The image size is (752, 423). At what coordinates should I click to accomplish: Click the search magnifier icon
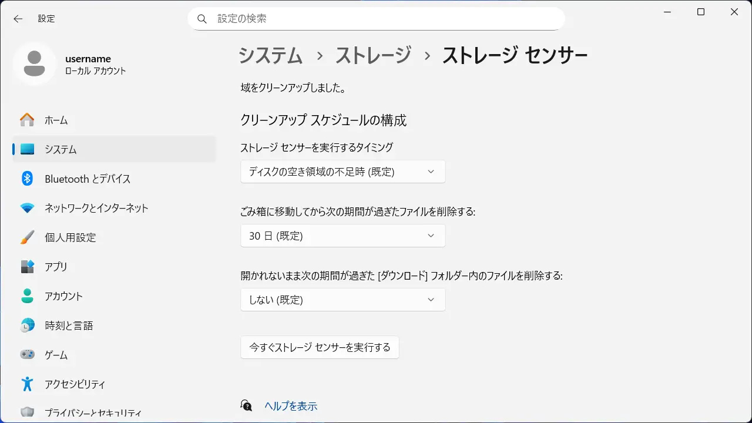(x=202, y=19)
